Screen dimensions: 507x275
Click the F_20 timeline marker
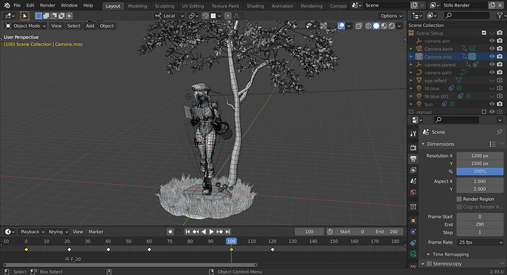point(73,259)
